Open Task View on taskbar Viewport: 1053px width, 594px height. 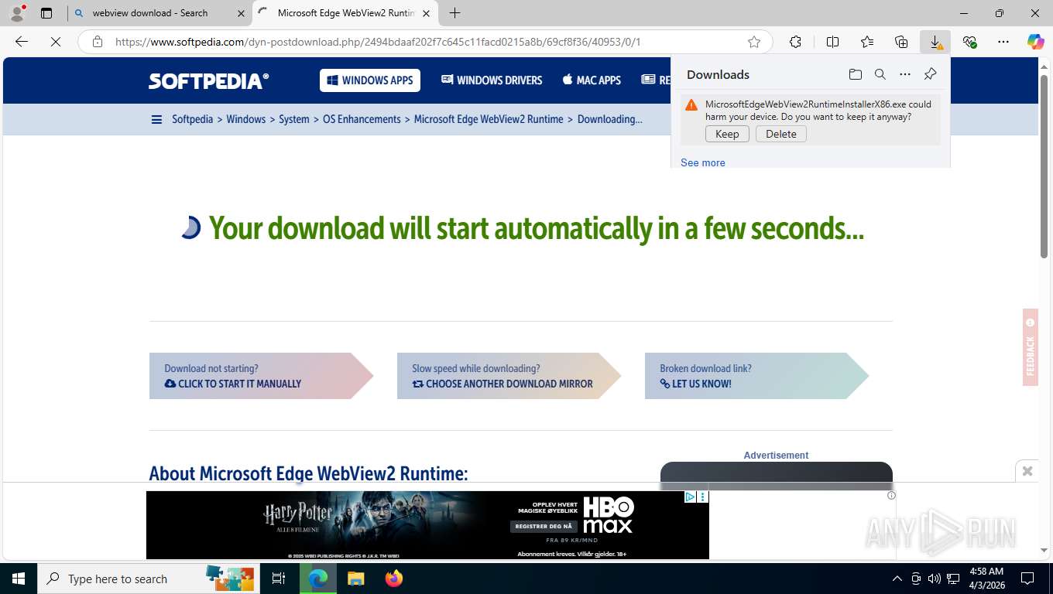[x=279, y=579]
